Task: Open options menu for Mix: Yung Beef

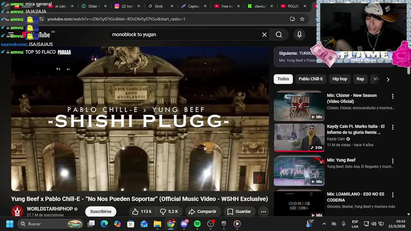Action: click(392, 161)
